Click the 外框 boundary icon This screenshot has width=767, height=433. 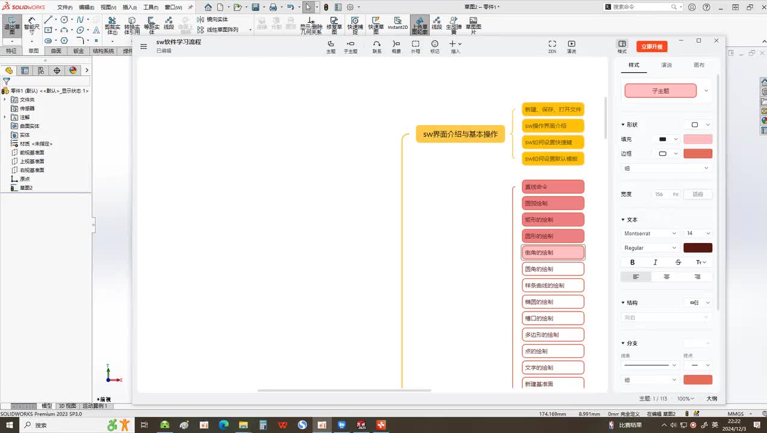pos(415,45)
